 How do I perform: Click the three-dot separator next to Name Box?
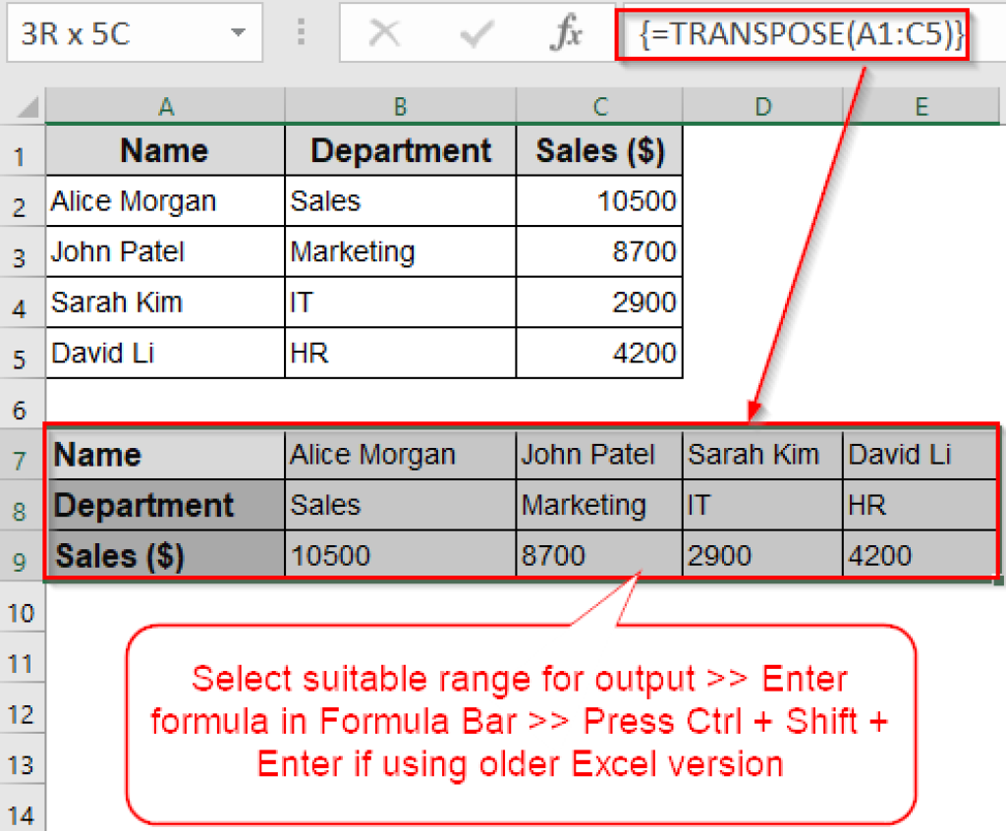click(x=300, y=32)
